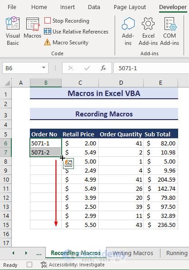The width and height of the screenshot is (189, 270).
Task: Click Stop Recording
Action: tap(67, 21)
